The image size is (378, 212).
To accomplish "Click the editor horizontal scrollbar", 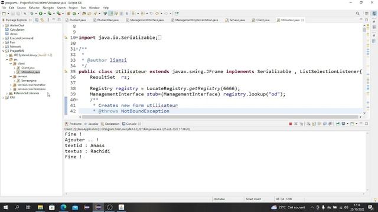I will 220,117.
